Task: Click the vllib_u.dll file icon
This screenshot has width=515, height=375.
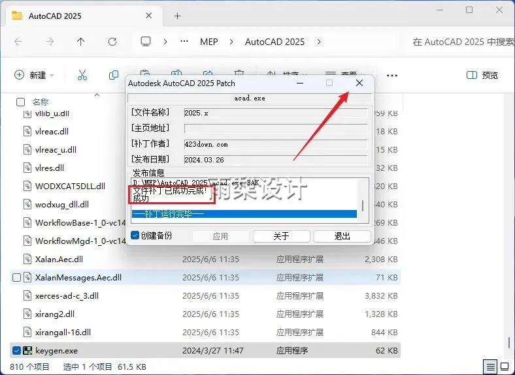Action: pos(27,113)
